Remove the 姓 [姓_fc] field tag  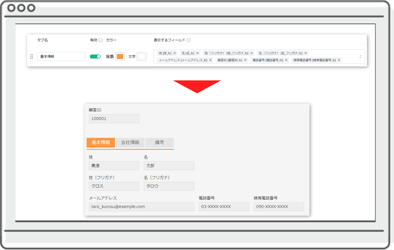[x=175, y=53]
